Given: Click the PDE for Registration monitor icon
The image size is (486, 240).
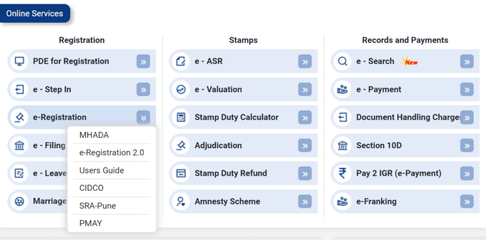Looking at the screenshot, I should coord(20,61).
